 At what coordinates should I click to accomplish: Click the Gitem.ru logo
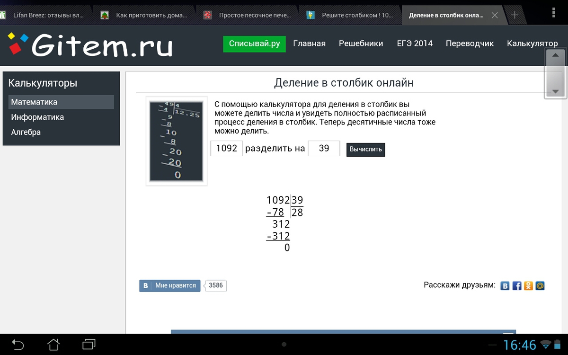(x=90, y=45)
